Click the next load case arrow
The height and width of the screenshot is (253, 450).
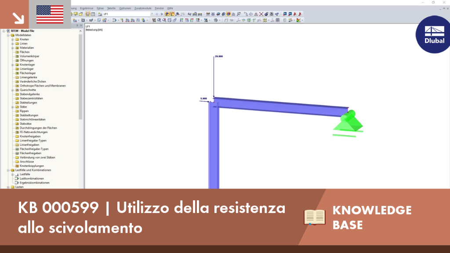162,14
